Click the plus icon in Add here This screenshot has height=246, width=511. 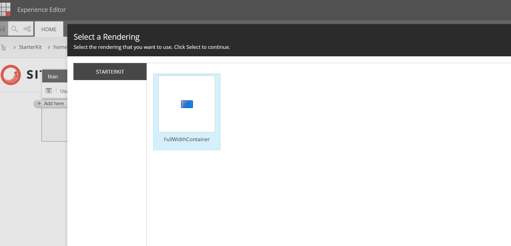click(x=39, y=103)
